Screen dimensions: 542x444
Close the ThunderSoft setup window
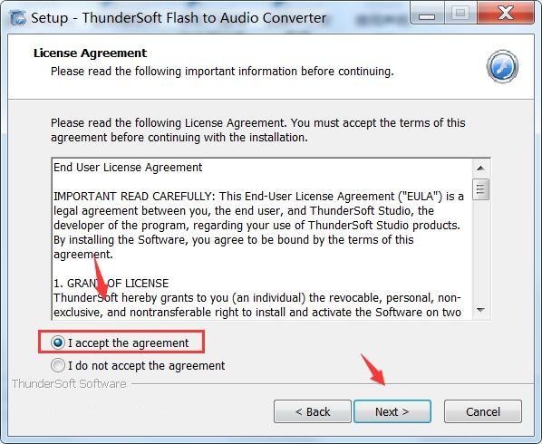coord(506,14)
